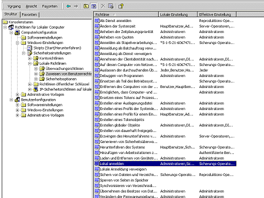Click the Computerkonfiguration node icon
The width and height of the screenshot is (264, 198).
click(x=17, y=32)
